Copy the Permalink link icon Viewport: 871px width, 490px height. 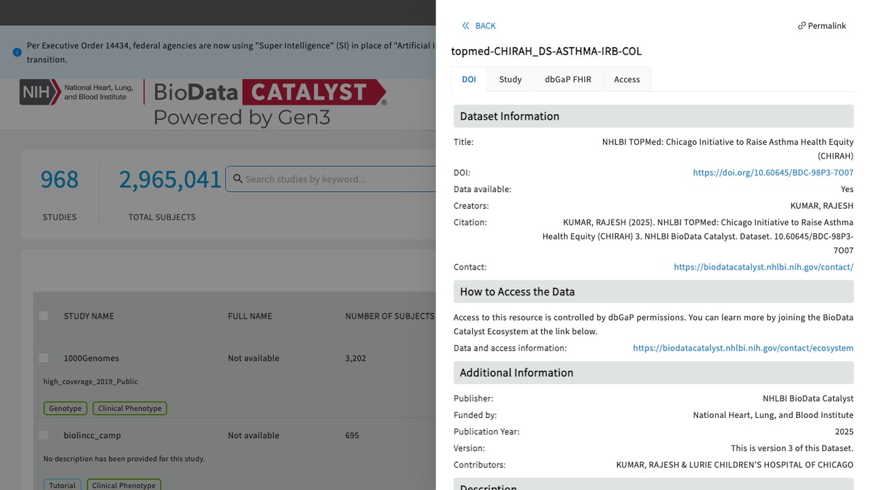click(802, 26)
